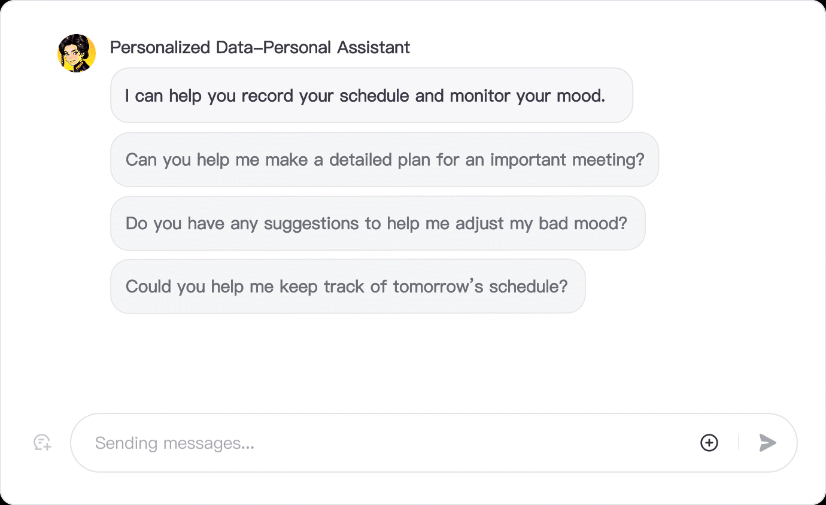Ask 'Do you have any suggestions' about mood
Screen dimensions: 826x505
pyautogui.click(x=377, y=223)
